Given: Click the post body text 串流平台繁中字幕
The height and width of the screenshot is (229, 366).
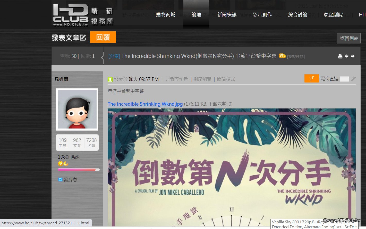Looking at the screenshot, I should 126,91.
